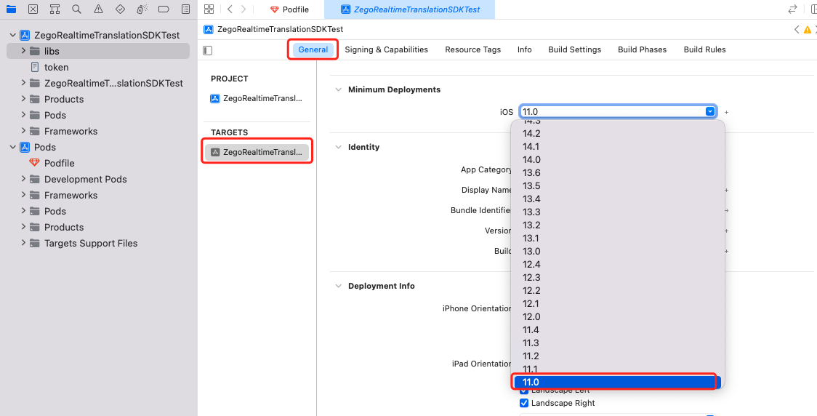Collapse the Minimum Deployments section
This screenshot has height=416, width=817.
click(x=339, y=89)
